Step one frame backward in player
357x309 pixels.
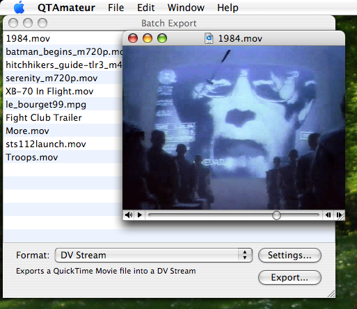328,215
